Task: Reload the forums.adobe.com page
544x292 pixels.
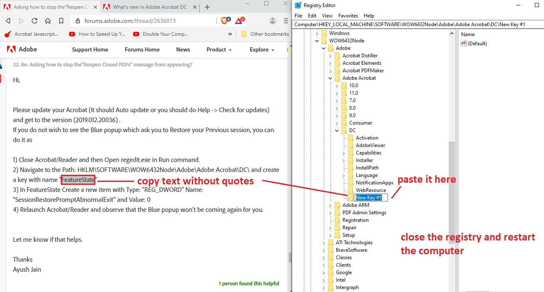Action: coord(35,21)
